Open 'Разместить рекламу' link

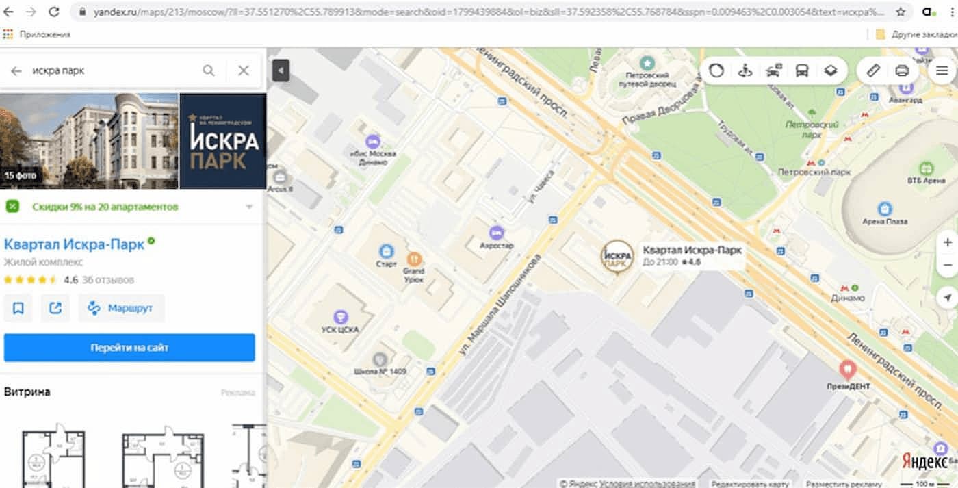[x=844, y=483]
